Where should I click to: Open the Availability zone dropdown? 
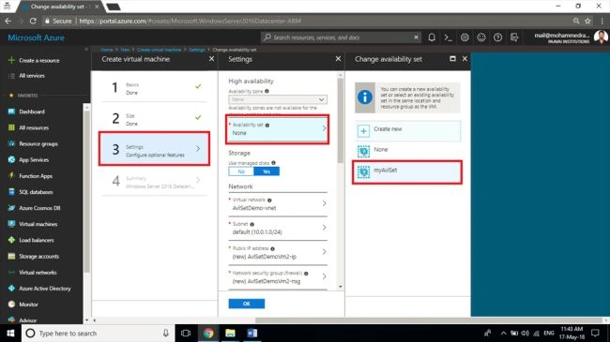(x=278, y=99)
